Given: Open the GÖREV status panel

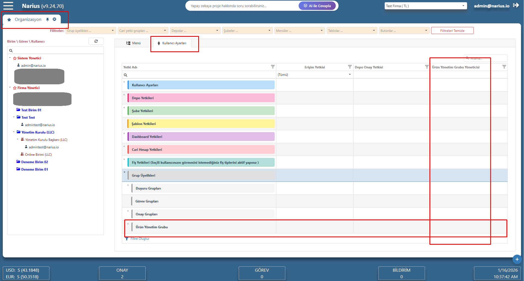Looking at the screenshot, I should 262,273.
